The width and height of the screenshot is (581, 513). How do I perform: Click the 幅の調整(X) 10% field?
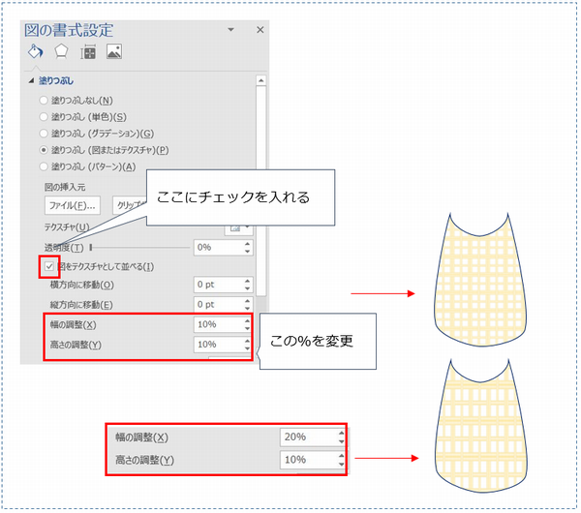[219, 324]
